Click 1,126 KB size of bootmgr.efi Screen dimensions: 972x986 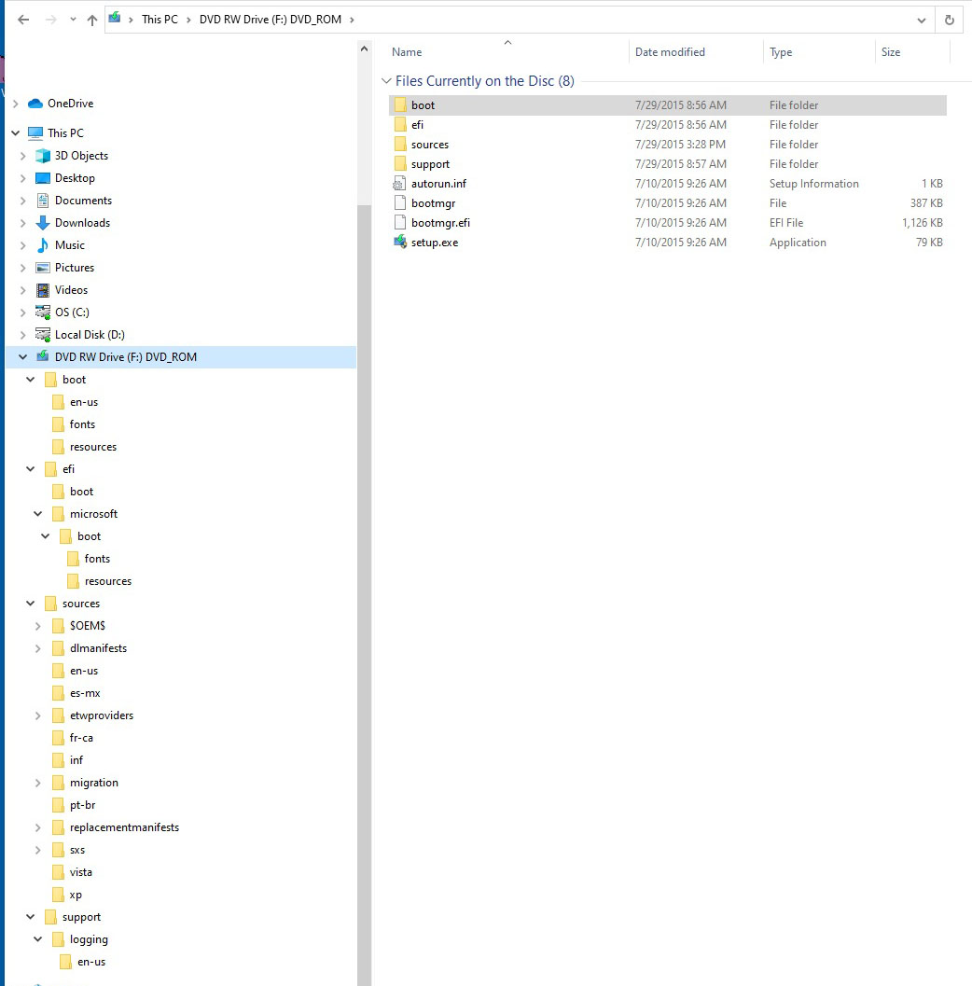pyautogui.click(x=923, y=223)
